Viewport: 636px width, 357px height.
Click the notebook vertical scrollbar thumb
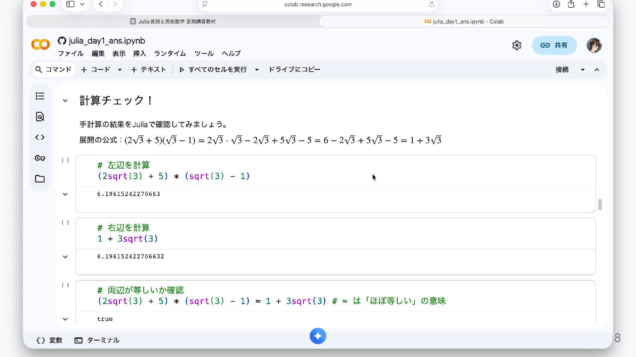click(x=600, y=205)
